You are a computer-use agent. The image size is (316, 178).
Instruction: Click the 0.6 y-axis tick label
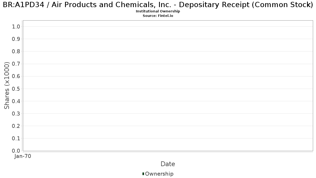(x=16, y=76)
